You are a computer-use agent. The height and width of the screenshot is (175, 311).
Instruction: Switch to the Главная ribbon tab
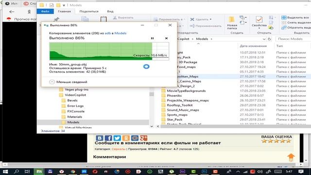tap(64, 11)
